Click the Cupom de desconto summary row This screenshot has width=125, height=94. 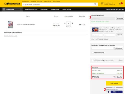tap(107, 73)
